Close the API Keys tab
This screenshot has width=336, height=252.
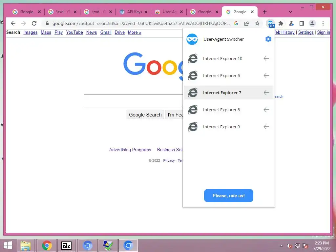point(146,12)
